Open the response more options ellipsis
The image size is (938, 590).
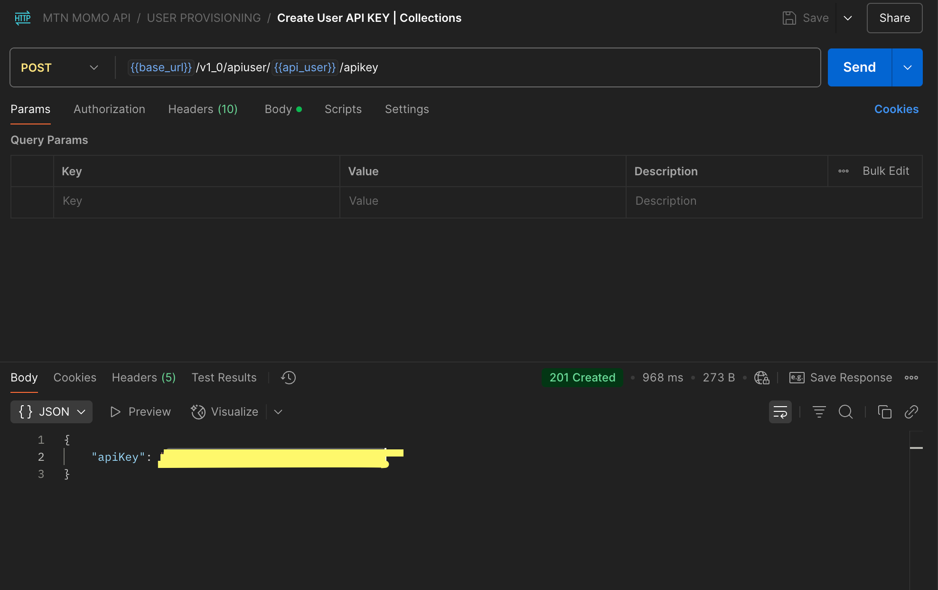(911, 378)
